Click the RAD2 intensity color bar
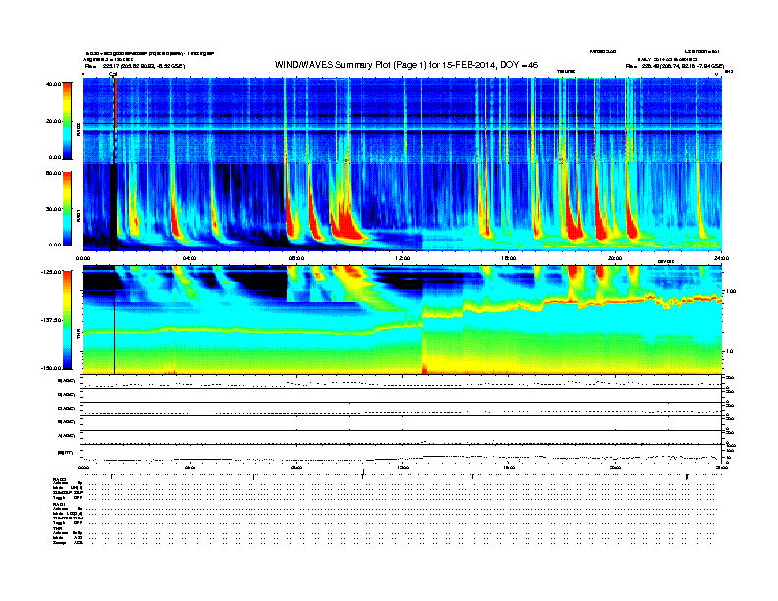Viewport: 778px width, 601px height. pos(67,121)
